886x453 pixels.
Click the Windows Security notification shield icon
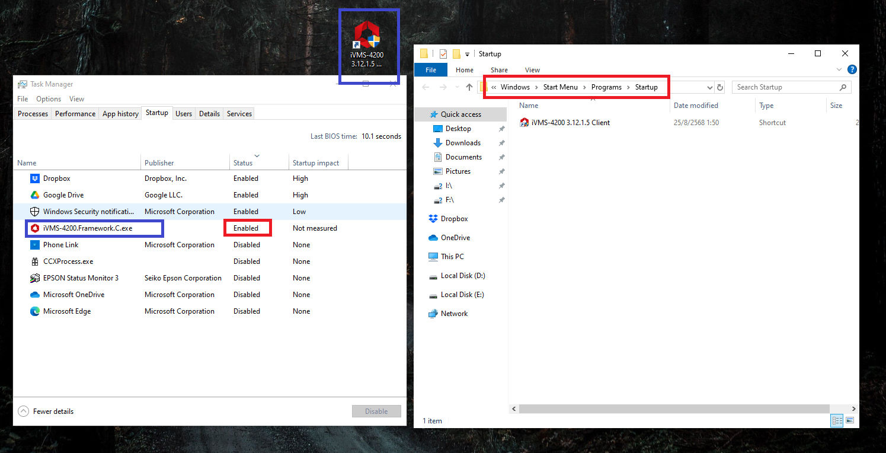(34, 212)
